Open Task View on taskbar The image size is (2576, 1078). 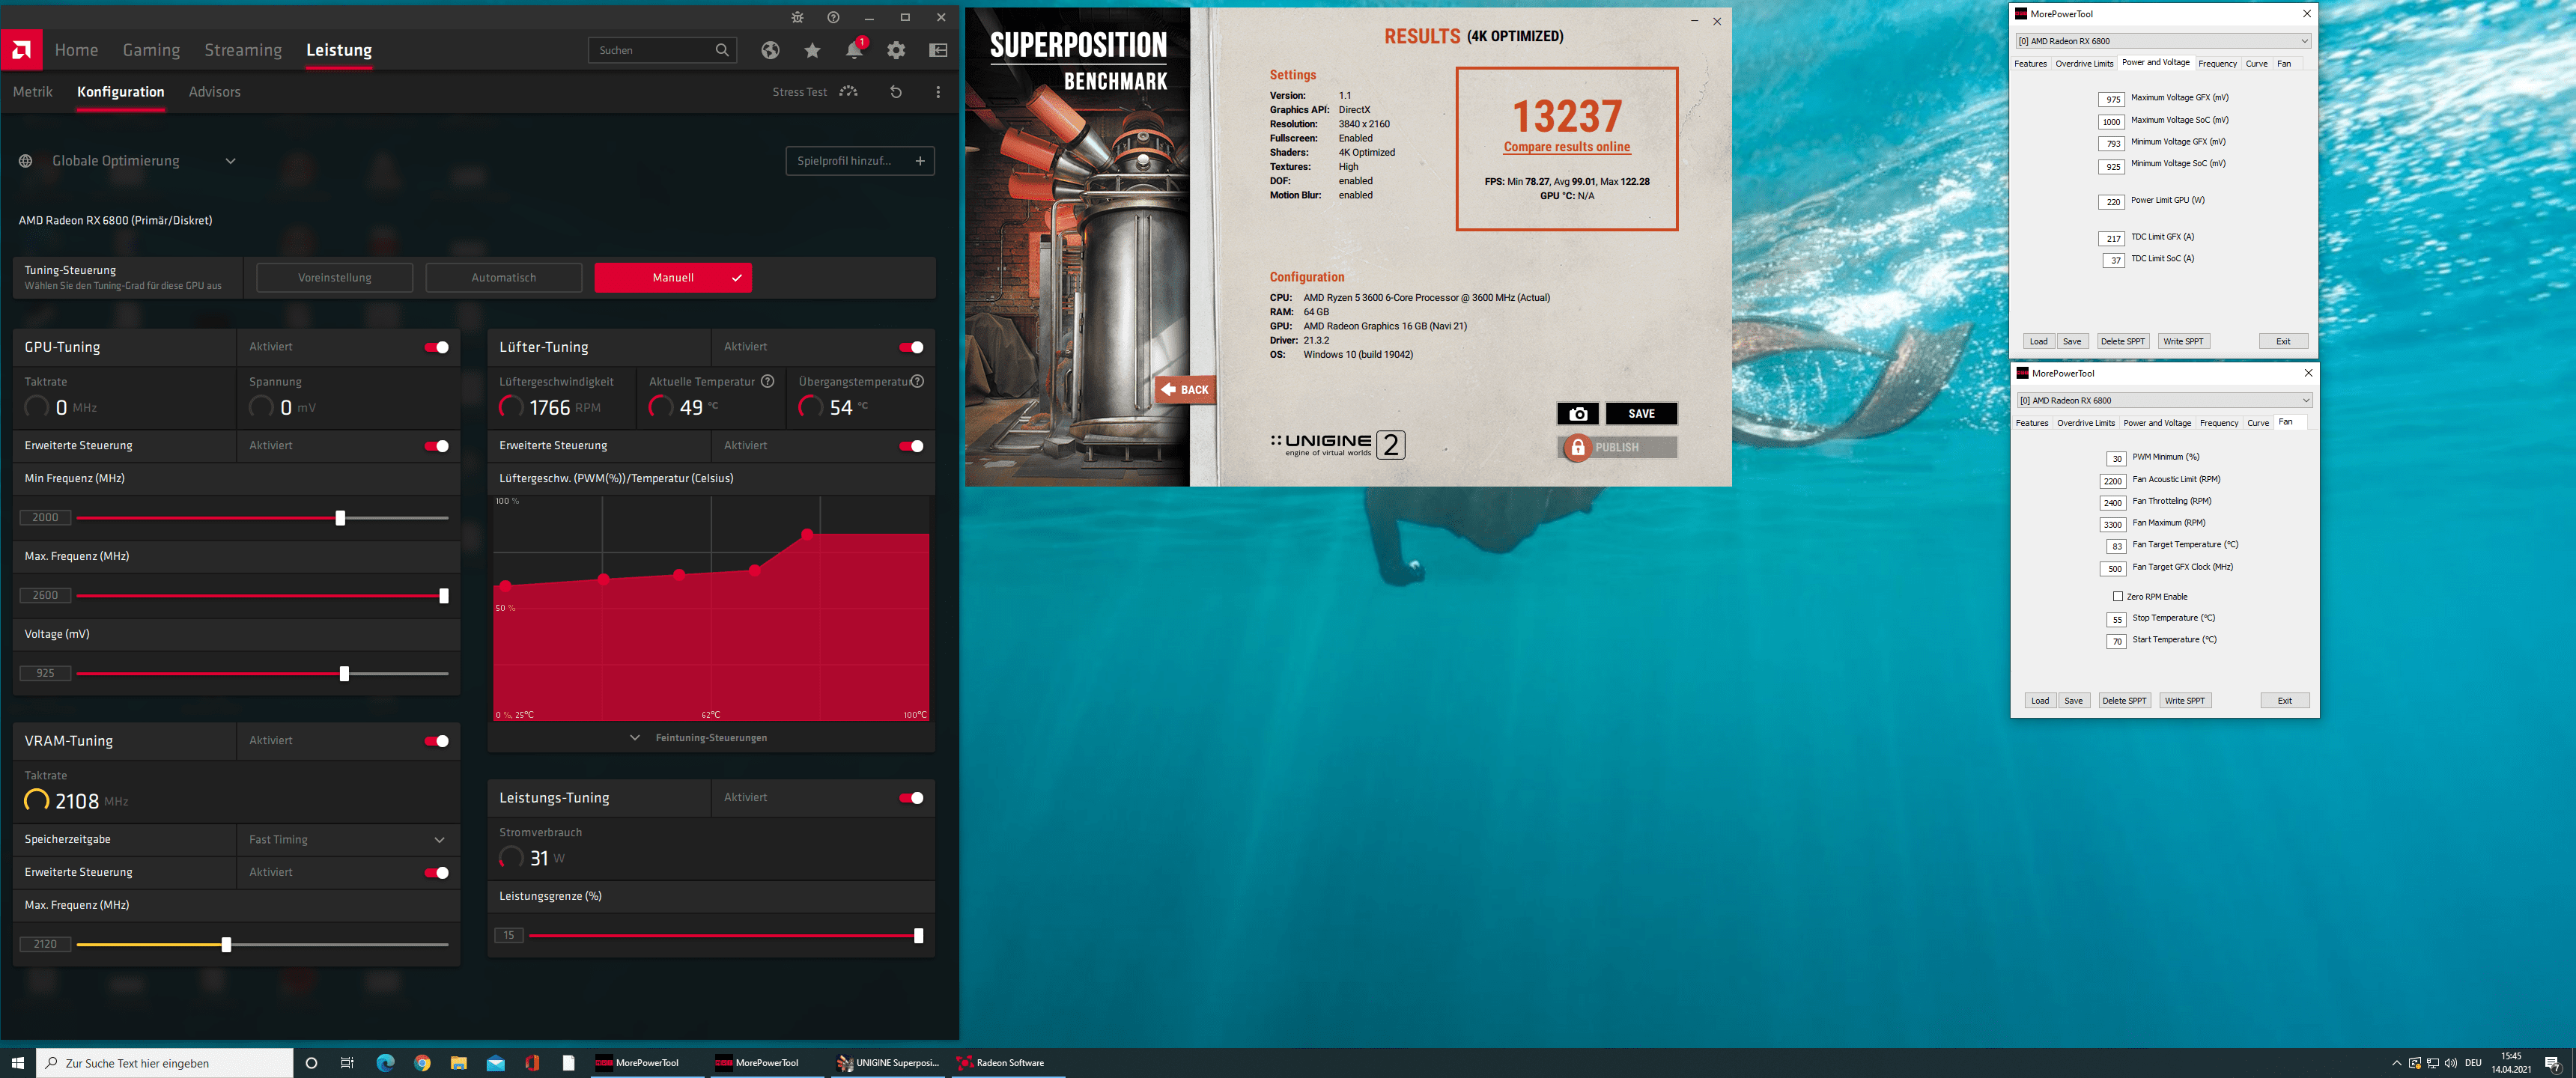click(347, 1062)
